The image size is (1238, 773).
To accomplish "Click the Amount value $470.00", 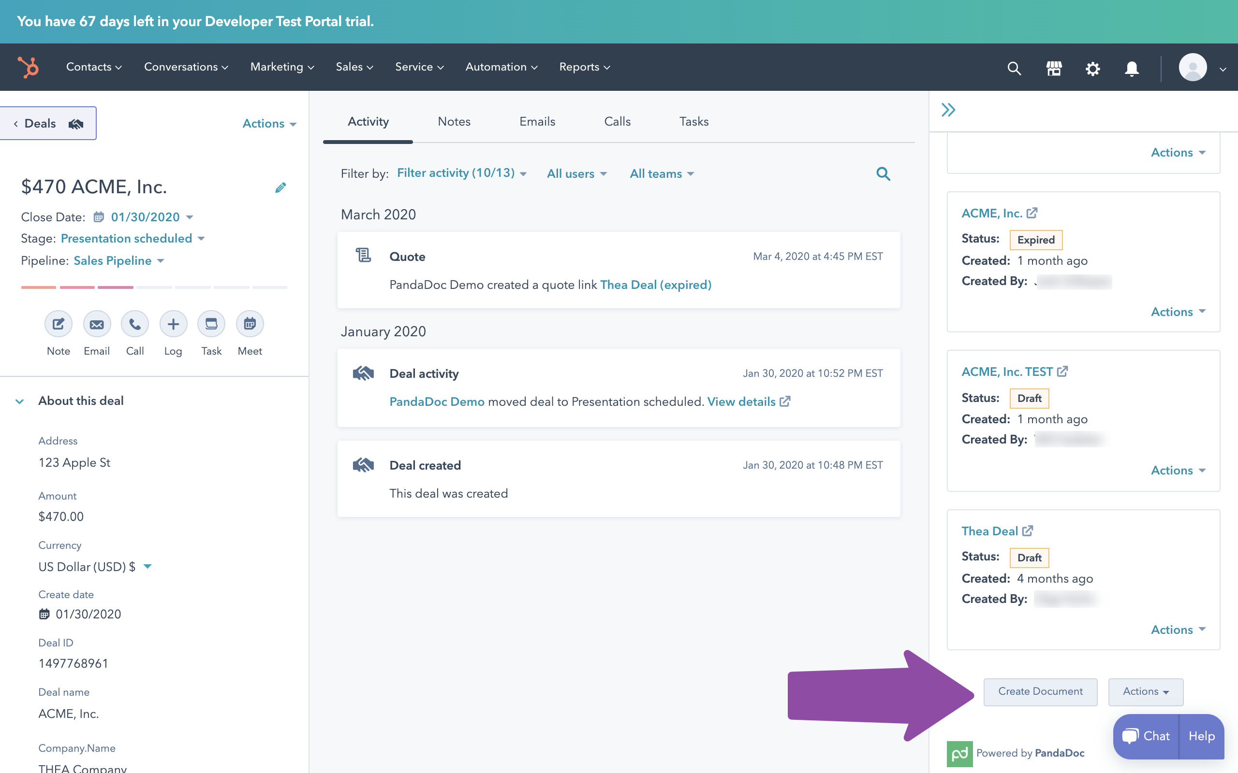I will click(x=61, y=516).
